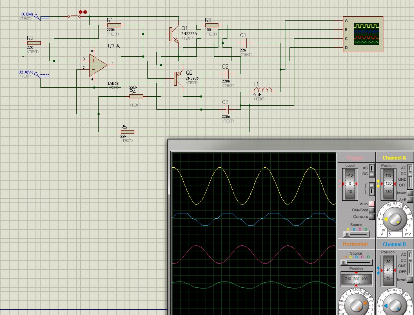Enable the Trigger Auto button
Screen dimensions: 414x315
[x=372, y=204]
